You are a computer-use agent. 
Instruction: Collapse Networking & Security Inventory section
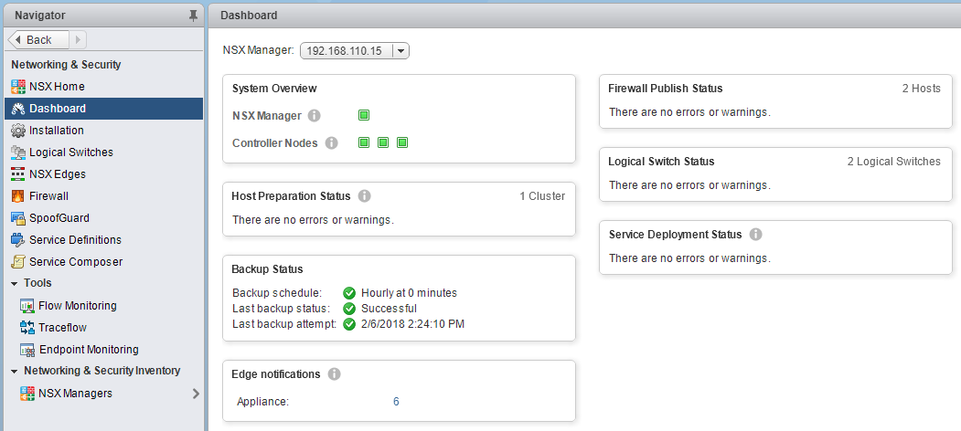pos(14,371)
